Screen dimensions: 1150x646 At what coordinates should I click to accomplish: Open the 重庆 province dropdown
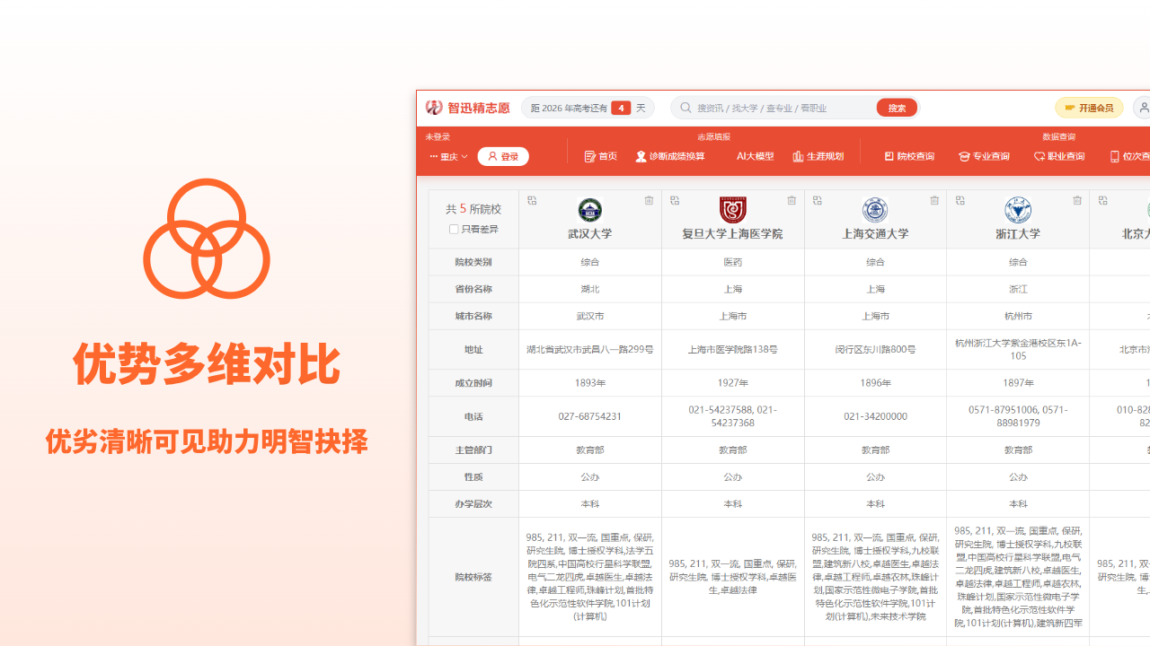pos(448,157)
